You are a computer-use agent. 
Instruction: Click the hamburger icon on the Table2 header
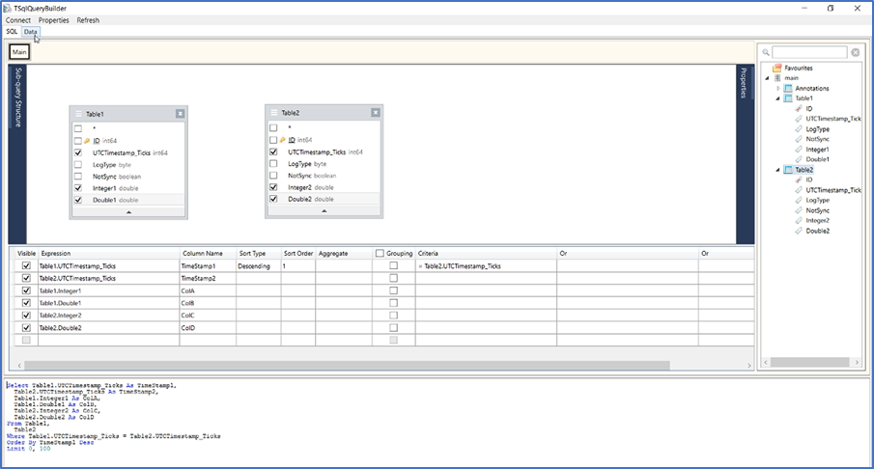274,113
